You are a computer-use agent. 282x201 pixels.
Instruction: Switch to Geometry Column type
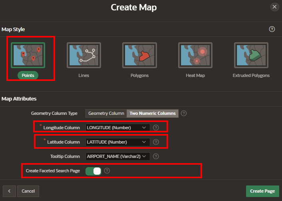coord(106,113)
